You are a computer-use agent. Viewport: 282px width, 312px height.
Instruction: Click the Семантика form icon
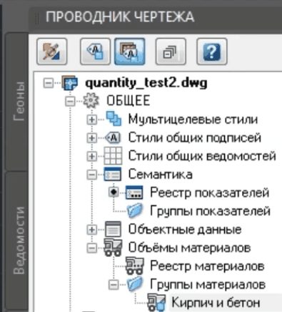click(113, 174)
